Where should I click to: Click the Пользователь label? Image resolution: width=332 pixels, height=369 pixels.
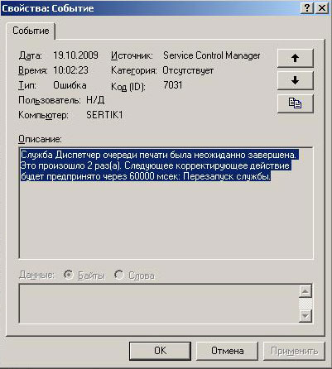pos(50,100)
